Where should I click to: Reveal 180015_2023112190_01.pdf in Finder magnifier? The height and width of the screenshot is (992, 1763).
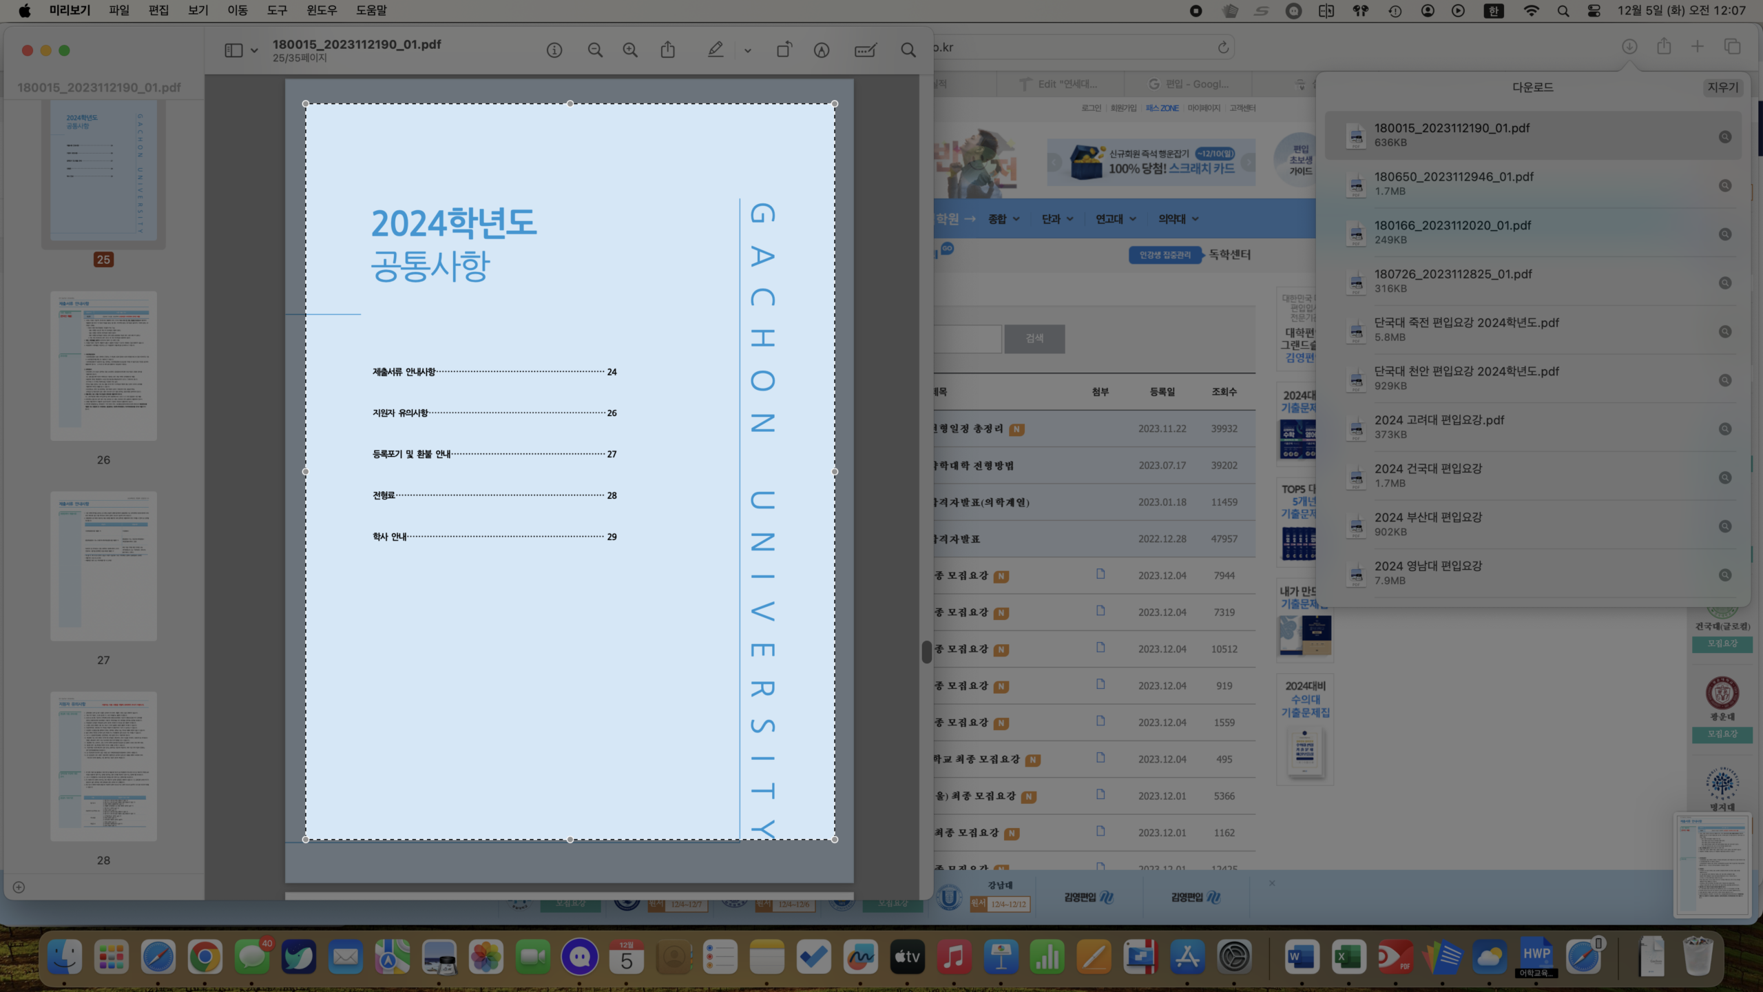coord(1725,136)
